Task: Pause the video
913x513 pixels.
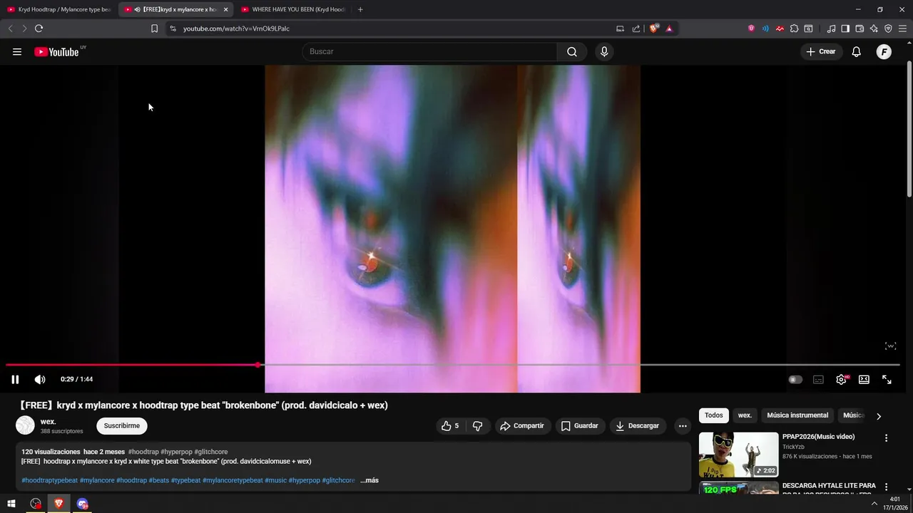Action: (15, 380)
